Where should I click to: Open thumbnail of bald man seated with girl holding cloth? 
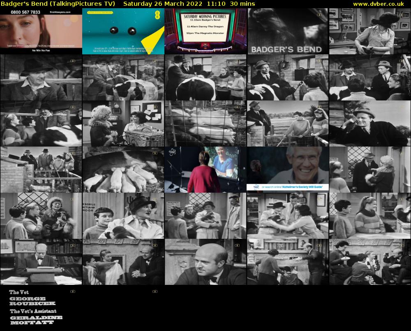point(123,262)
